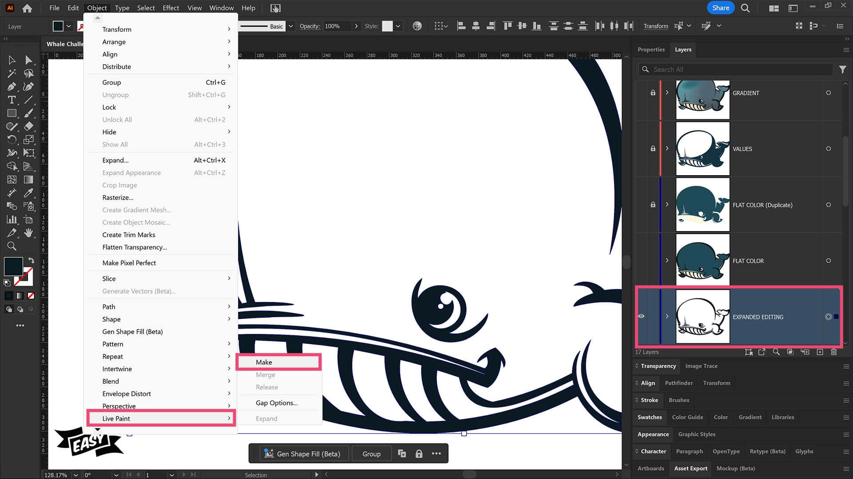Open the Object menu
The image size is (853, 479).
[97, 8]
